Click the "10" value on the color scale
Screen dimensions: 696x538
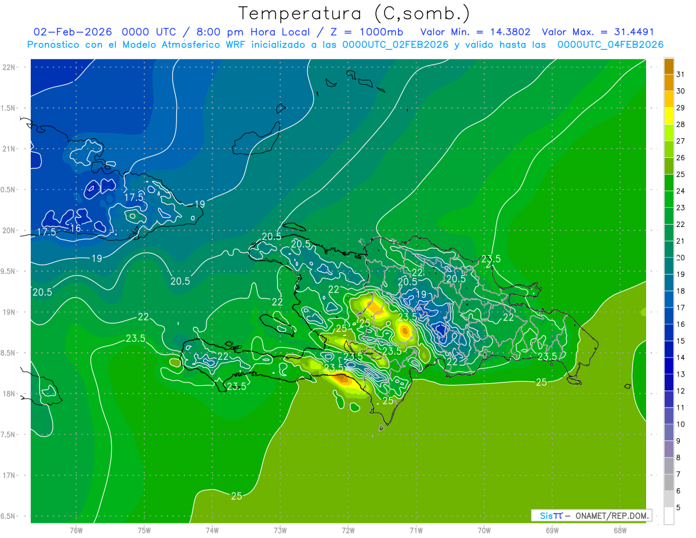pos(680,424)
